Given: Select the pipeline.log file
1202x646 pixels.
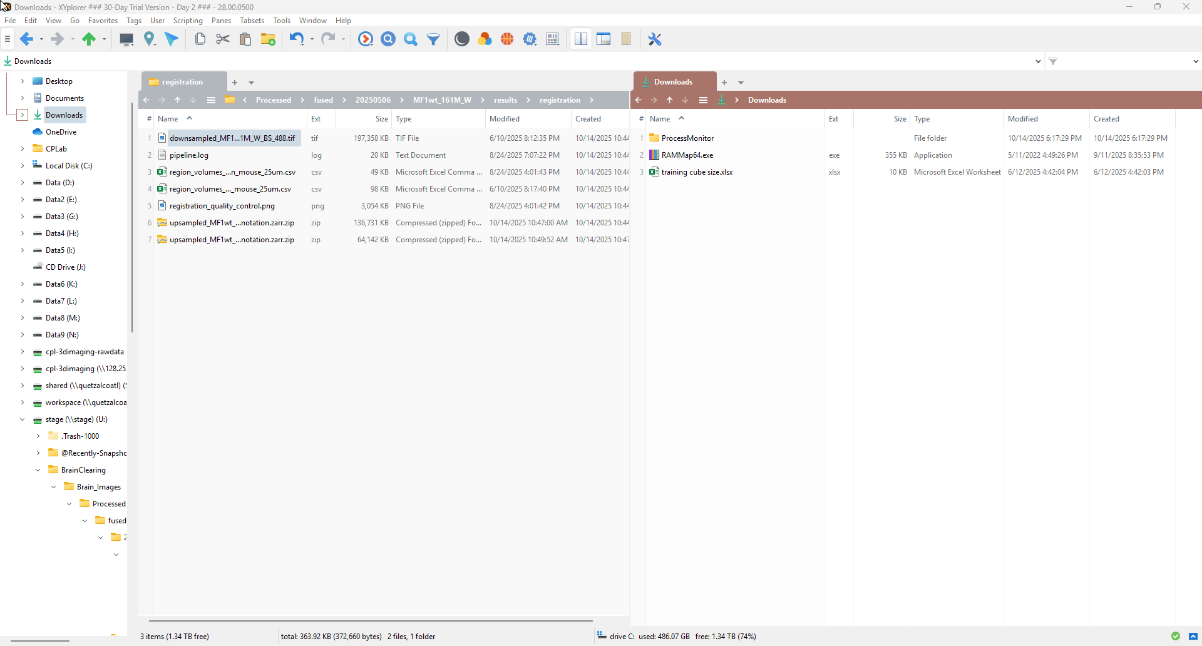Looking at the screenshot, I should click(x=189, y=155).
